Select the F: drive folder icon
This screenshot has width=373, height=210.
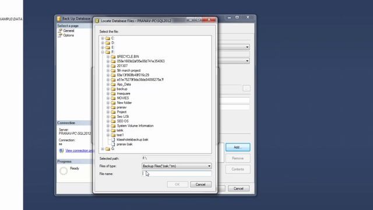[108, 52]
